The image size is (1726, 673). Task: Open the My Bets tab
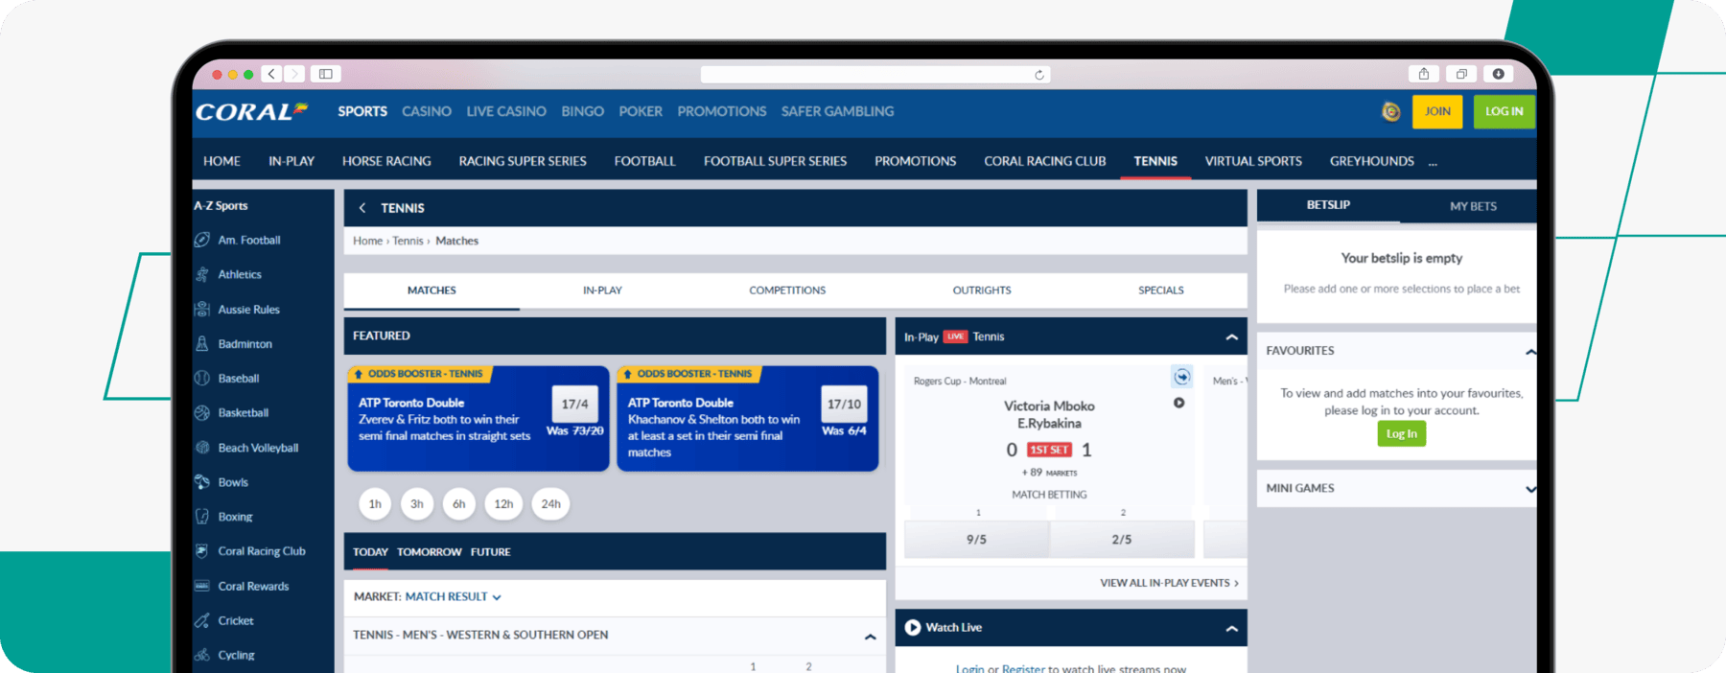[x=1473, y=206]
